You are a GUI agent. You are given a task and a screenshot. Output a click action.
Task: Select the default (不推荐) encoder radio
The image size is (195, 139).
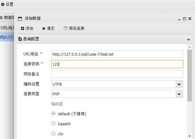pos(54,114)
